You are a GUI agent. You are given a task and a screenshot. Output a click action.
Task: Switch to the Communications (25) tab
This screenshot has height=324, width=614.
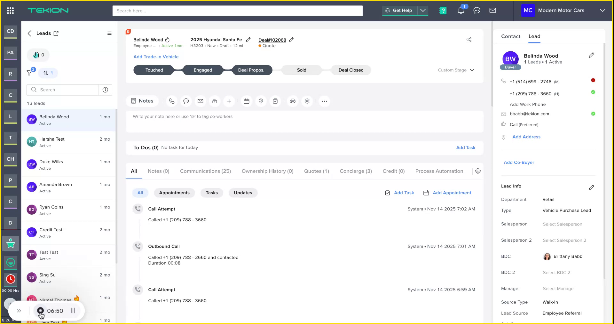[205, 171]
